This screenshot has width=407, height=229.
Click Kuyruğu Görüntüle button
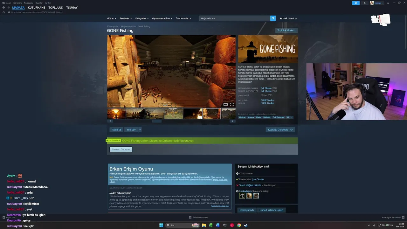click(x=280, y=130)
